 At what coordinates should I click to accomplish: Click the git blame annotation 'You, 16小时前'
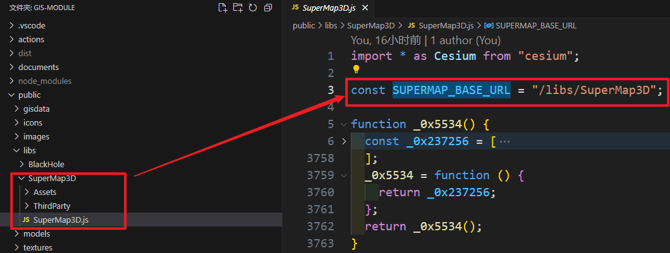pos(385,40)
